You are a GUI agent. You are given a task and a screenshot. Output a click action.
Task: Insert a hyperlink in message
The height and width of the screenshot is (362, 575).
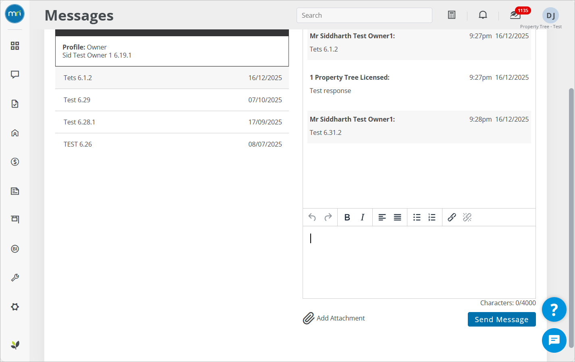pyautogui.click(x=452, y=217)
